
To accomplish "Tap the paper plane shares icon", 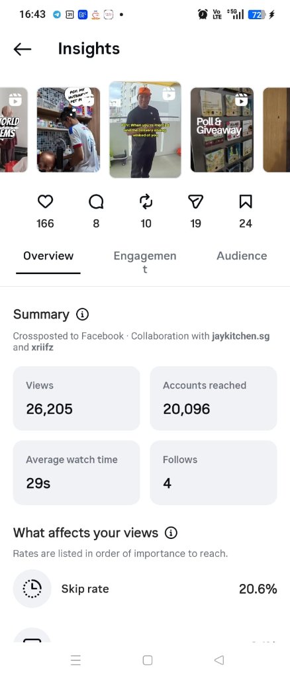I will [196, 201].
